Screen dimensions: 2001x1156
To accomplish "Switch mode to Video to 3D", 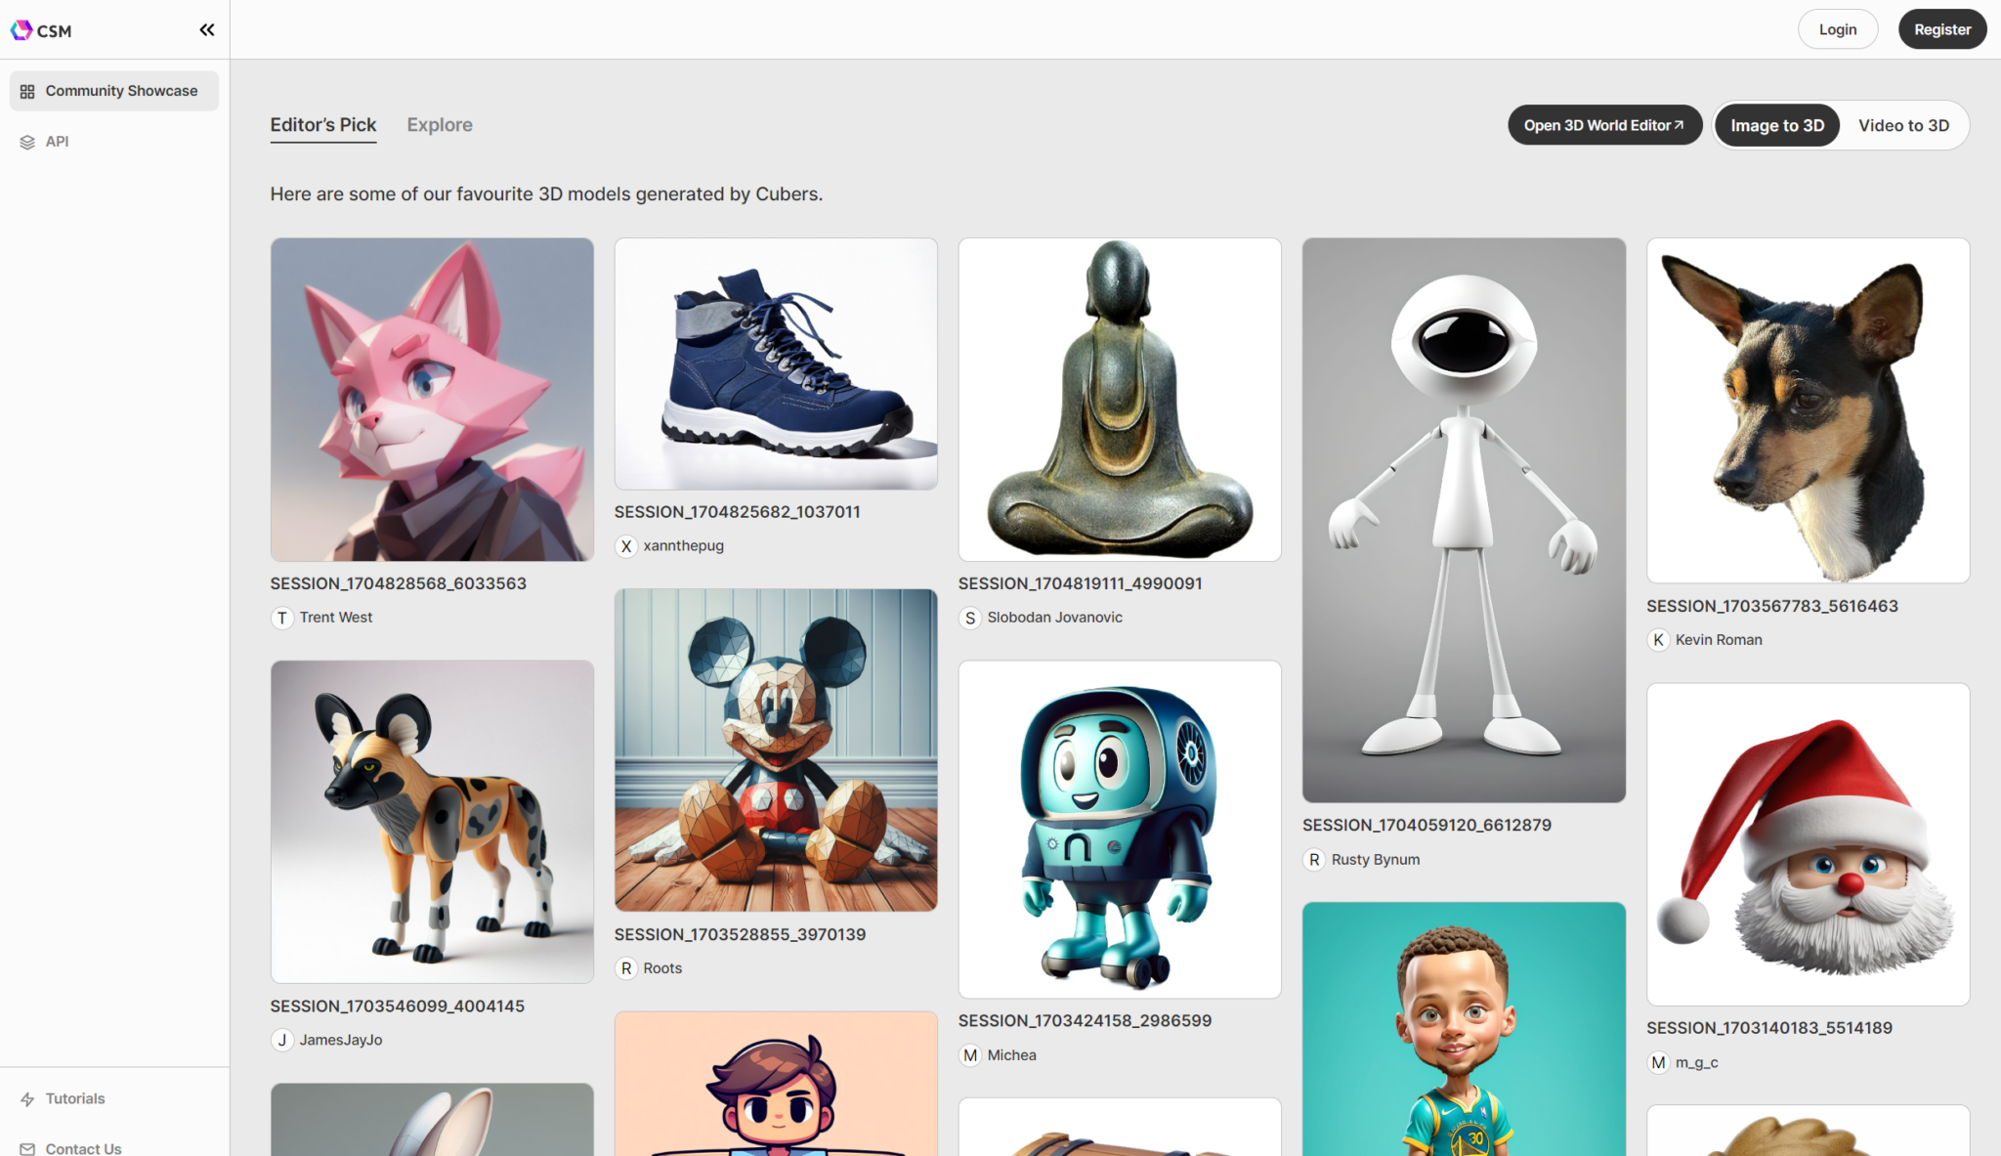I will (1902, 125).
